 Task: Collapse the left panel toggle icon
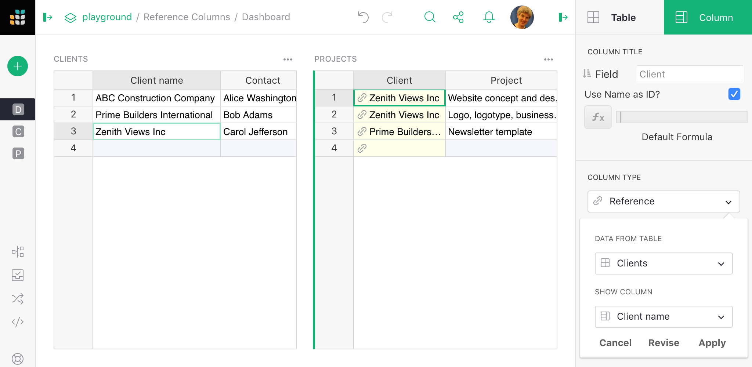click(x=48, y=17)
